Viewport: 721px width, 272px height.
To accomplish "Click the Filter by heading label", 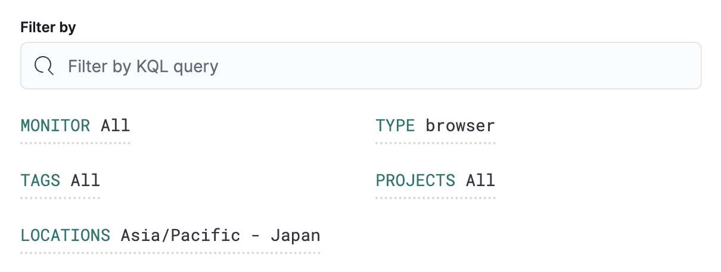I will point(48,27).
